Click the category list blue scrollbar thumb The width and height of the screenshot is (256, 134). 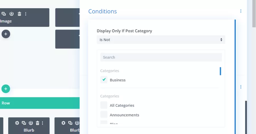[220, 71]
